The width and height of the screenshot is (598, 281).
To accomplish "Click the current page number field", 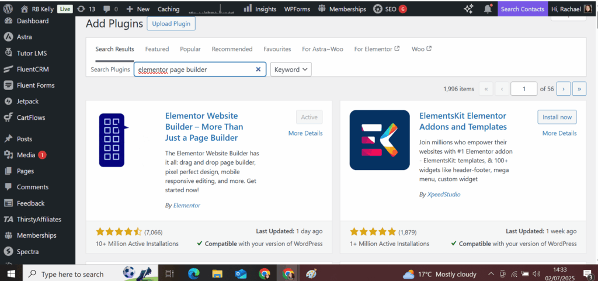I will [x=524, y=89].
